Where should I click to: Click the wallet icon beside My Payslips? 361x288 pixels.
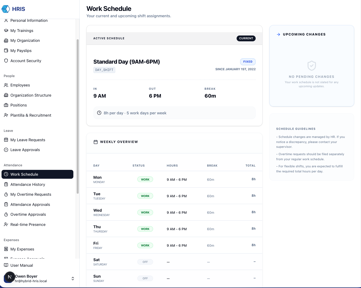pos(6,50)
